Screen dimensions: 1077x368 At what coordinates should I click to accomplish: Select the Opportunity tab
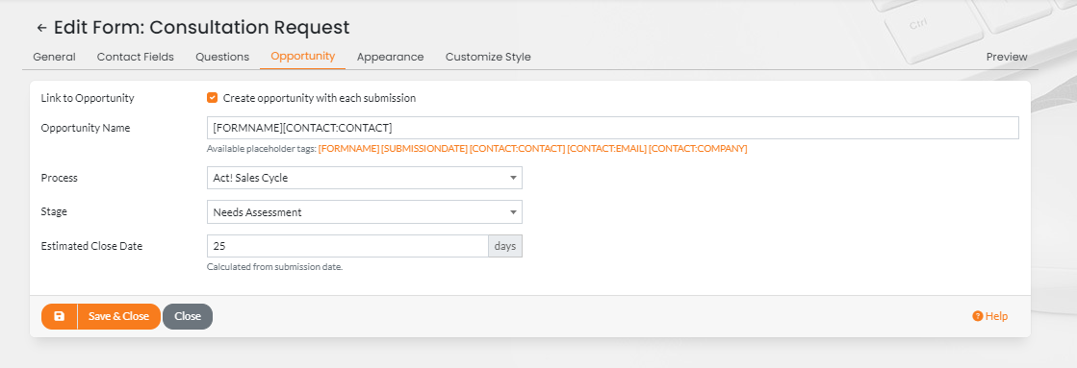[x=303, y=56]
